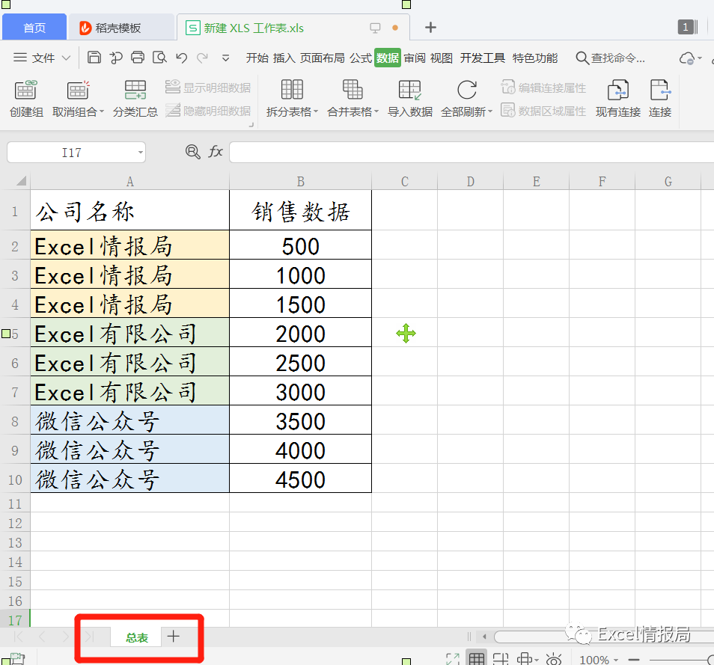Click the select-all corner triangle
The height and width of the screenshot is (665, 714).
coord(21,181)
